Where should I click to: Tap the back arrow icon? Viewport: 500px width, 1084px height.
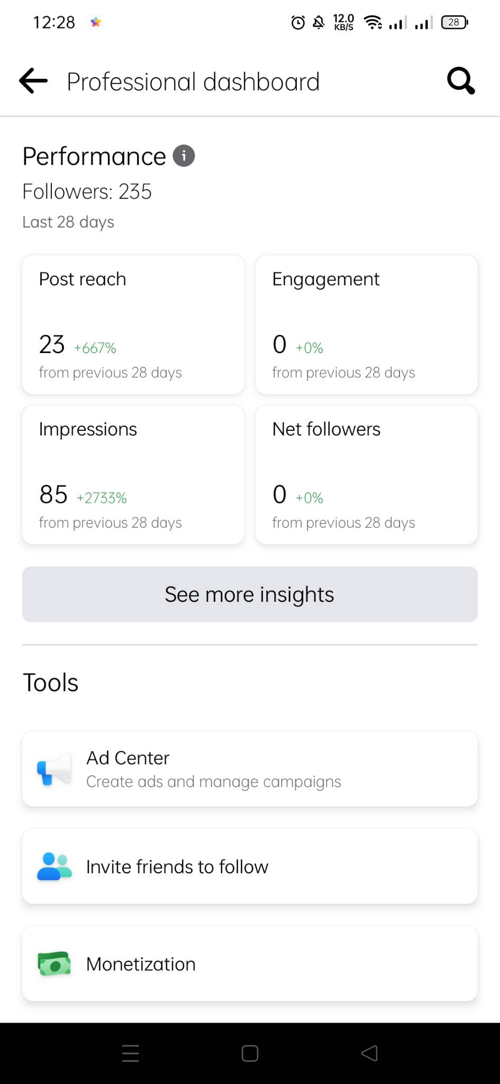33,81
